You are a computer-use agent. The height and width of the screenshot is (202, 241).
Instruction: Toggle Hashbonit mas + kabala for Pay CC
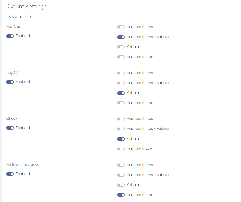(121, 83)
